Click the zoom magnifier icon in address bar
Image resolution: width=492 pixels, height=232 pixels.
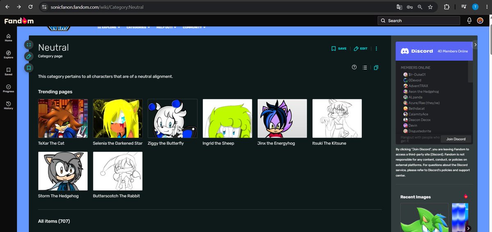click(420, 7)
